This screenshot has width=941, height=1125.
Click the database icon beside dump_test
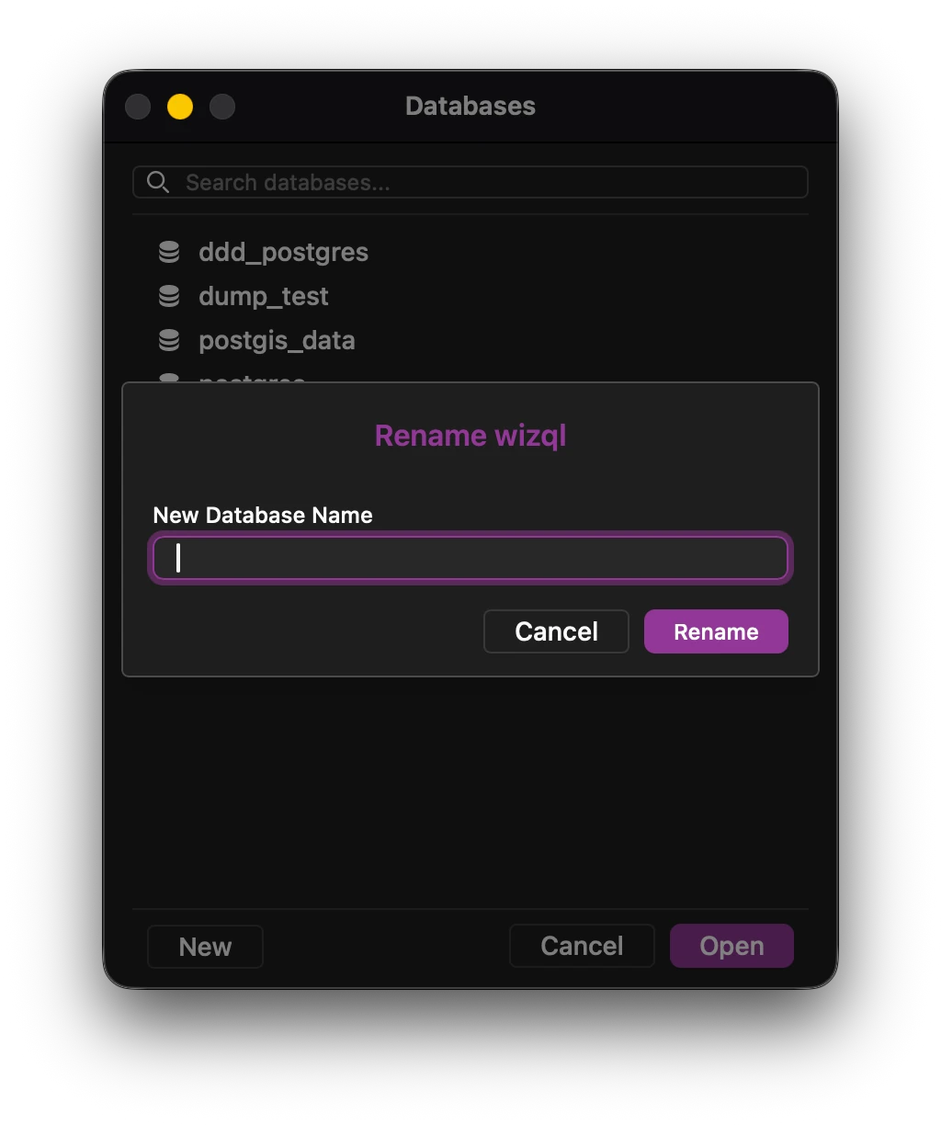tap(170, 295)
